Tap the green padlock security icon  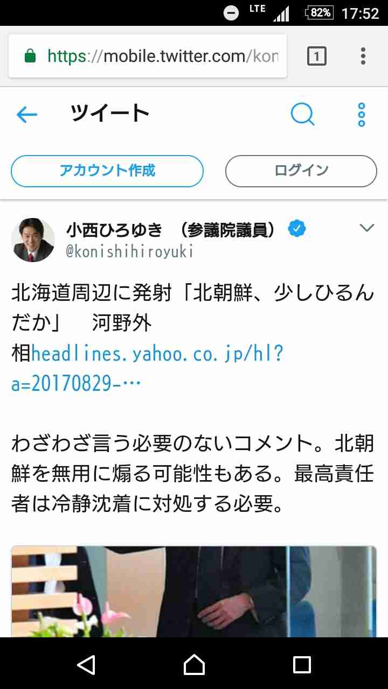tap(30, 56)
